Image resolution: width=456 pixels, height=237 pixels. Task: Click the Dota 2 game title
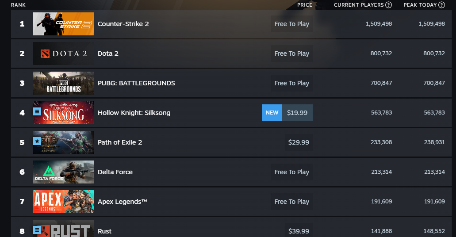[108, 54]
